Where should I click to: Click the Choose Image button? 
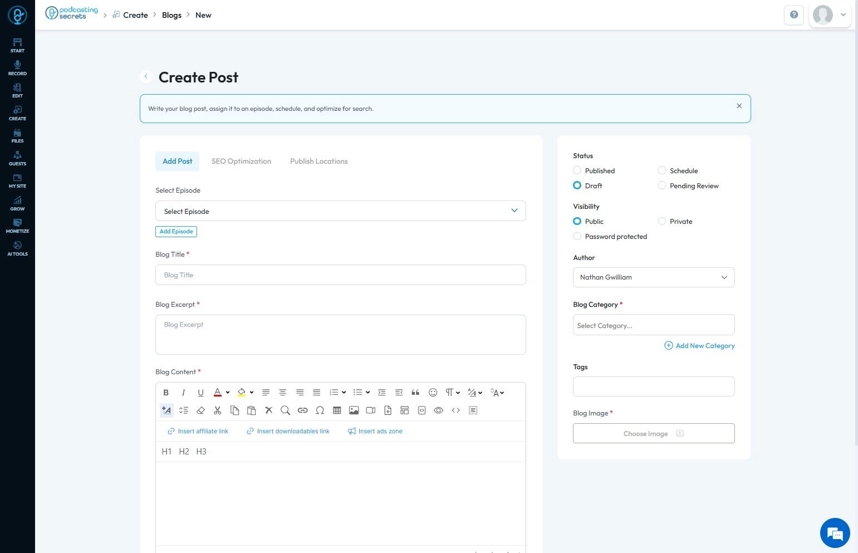point(654,433)
